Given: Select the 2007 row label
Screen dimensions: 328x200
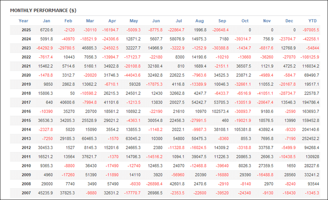Looking at the screenshot, I should coord(26,193).
